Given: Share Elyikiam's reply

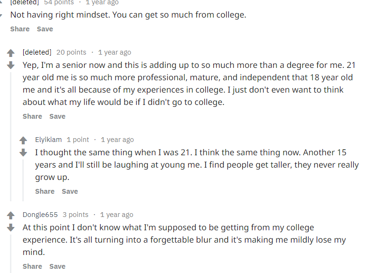Looking at the screenshot, I should 45,191.
